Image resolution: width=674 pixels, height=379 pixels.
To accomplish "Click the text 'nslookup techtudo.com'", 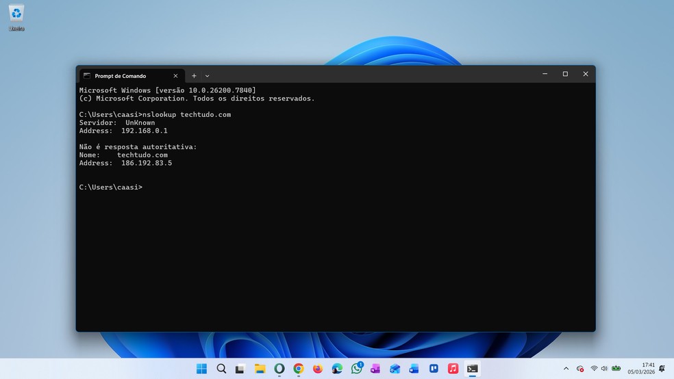I will tap(186, 115).
